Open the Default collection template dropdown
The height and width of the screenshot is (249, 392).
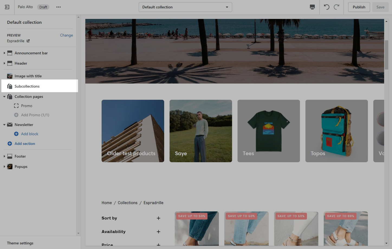[185, 7]
